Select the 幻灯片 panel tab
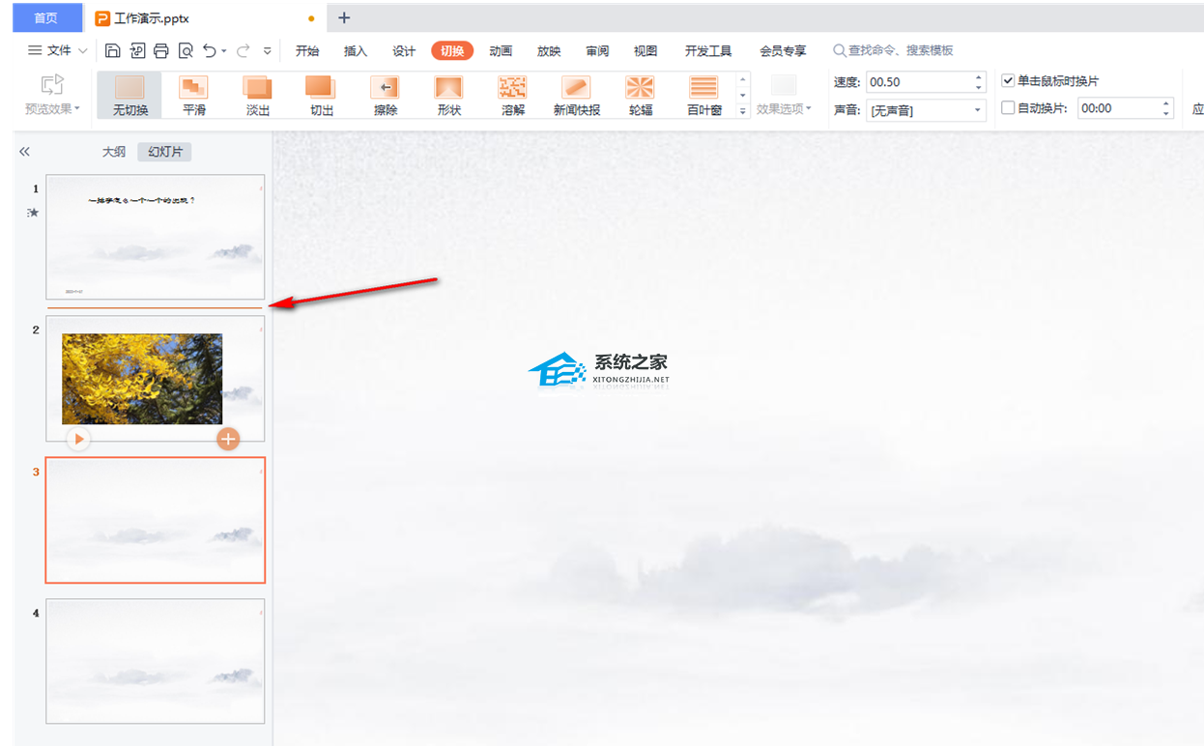The height and width of the screenshot is (746, 1204). click(164, 152)
